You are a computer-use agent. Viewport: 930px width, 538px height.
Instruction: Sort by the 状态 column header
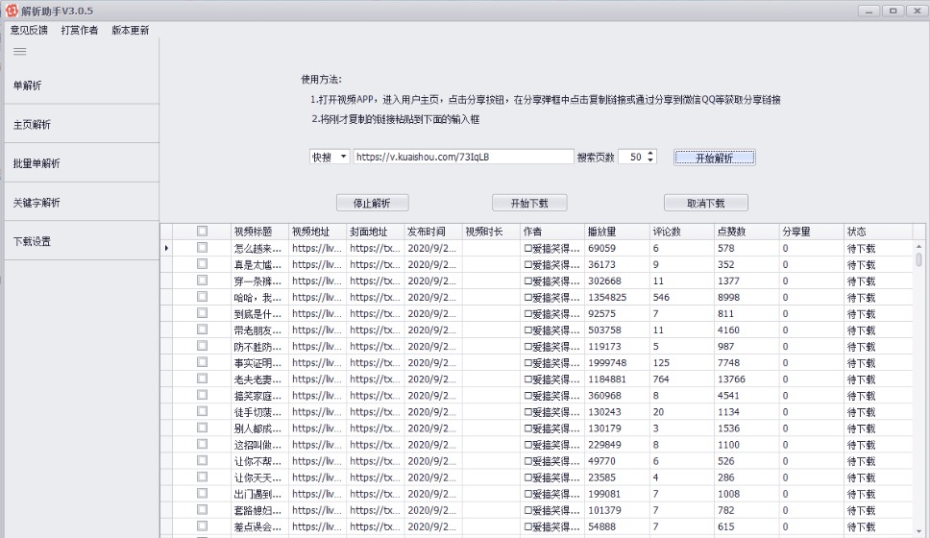tap(878, 232)
